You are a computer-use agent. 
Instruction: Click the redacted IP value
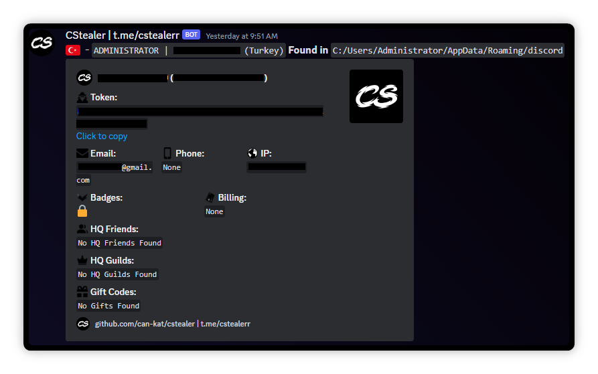277,167
